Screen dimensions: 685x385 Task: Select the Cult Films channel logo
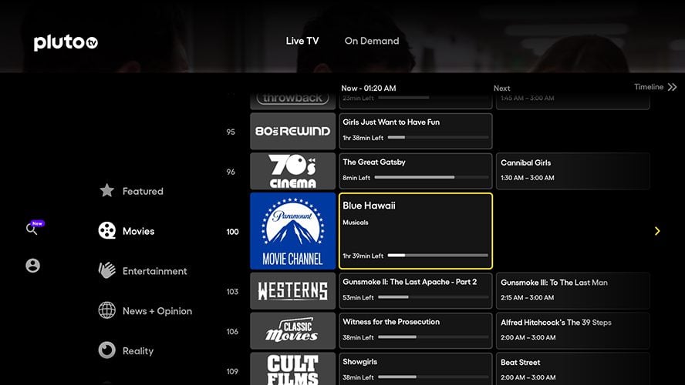(292, 369)
